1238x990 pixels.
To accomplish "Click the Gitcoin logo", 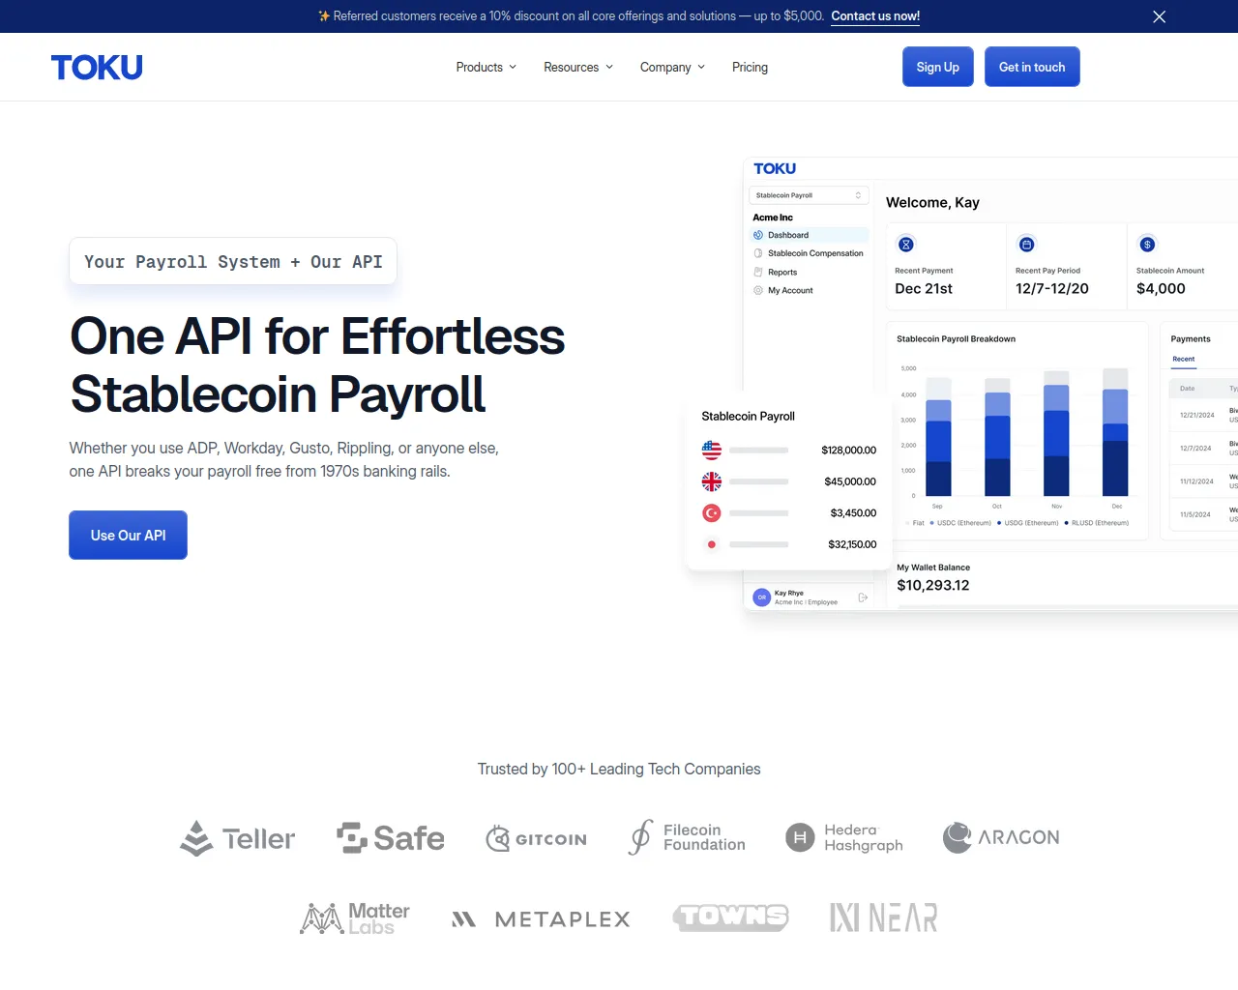I will point(537,838).
